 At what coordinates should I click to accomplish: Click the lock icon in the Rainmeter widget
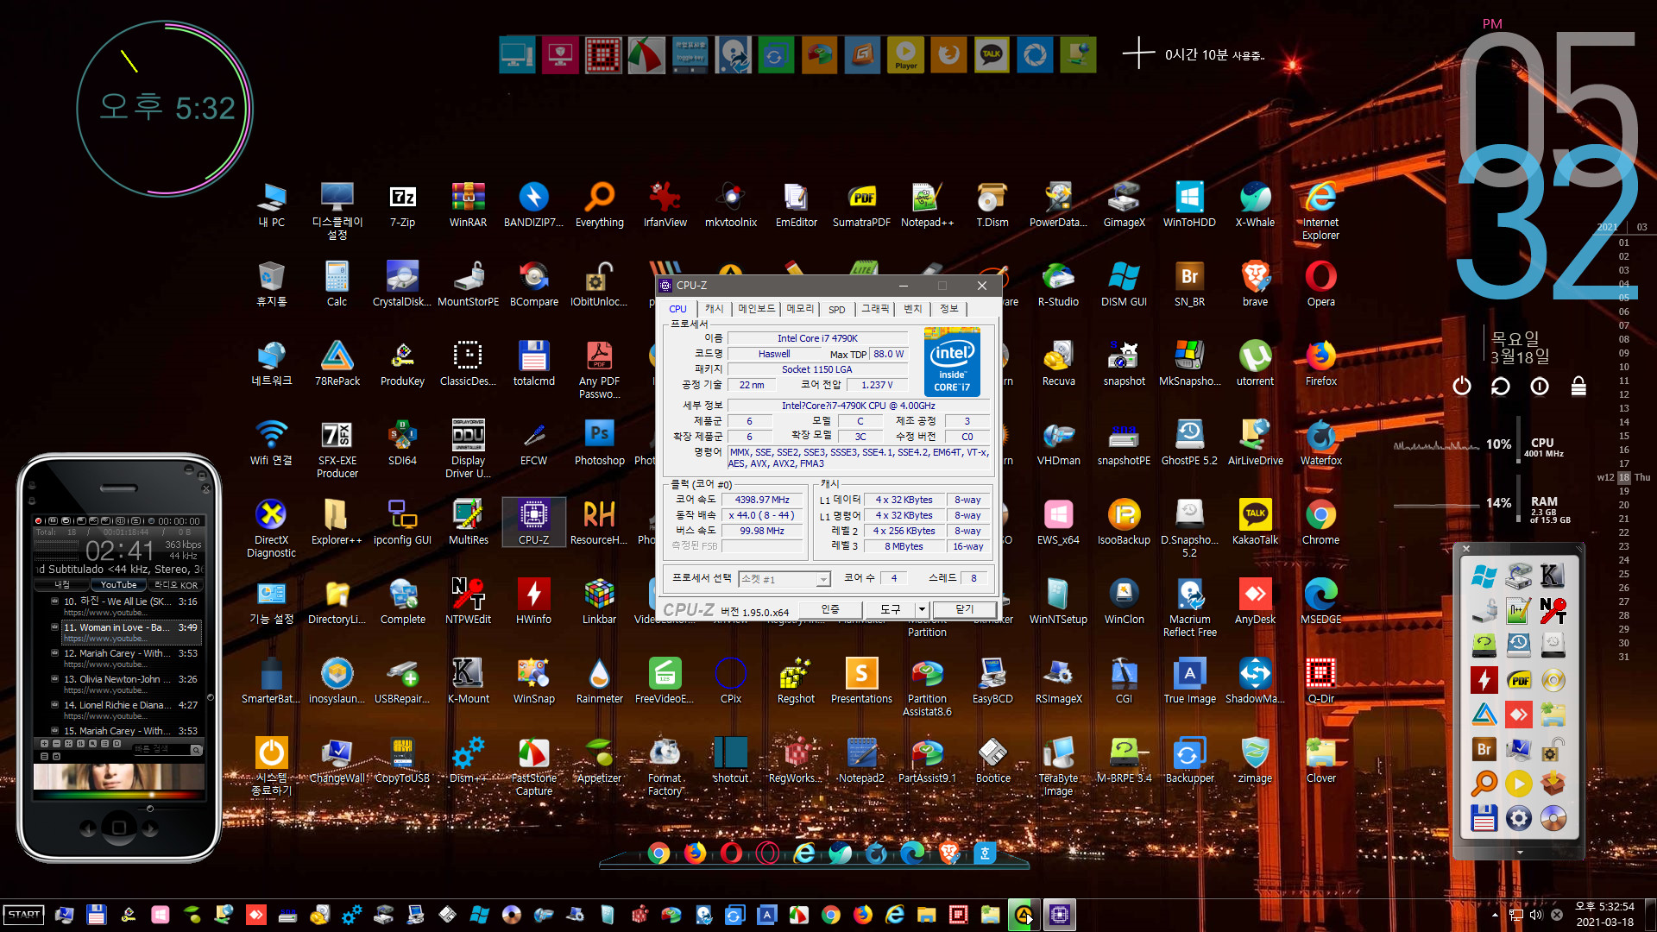1578,386
